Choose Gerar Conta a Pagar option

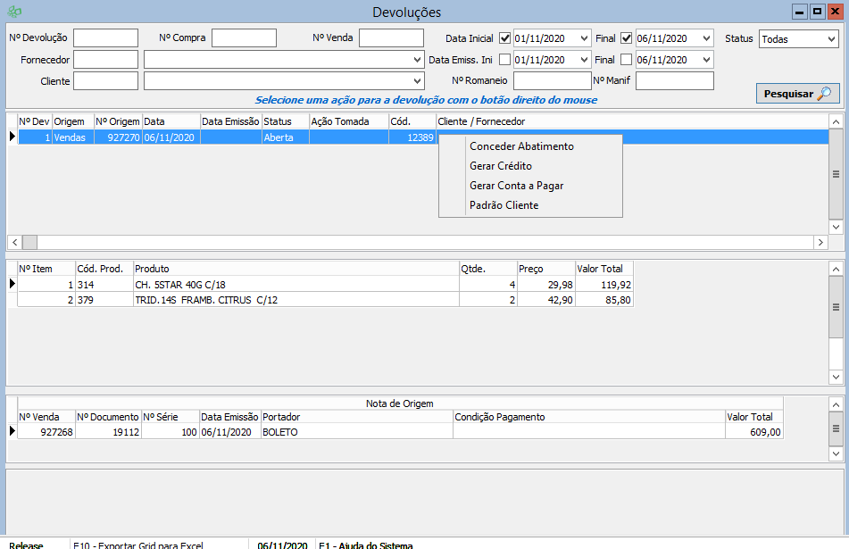(x=516, y=186)
